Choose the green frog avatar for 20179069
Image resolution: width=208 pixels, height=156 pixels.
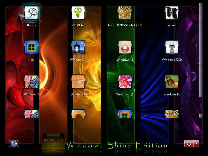[78, 12]
